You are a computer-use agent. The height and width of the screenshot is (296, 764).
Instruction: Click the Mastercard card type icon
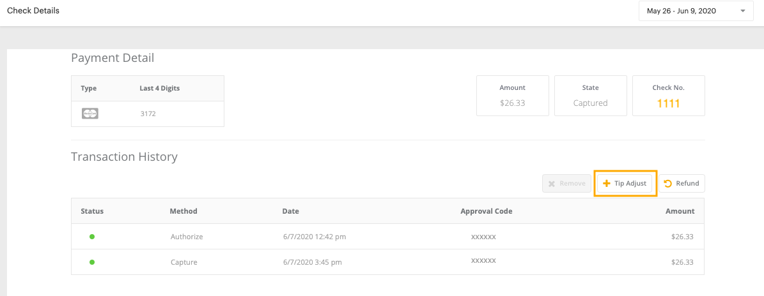tap(90, 114)
